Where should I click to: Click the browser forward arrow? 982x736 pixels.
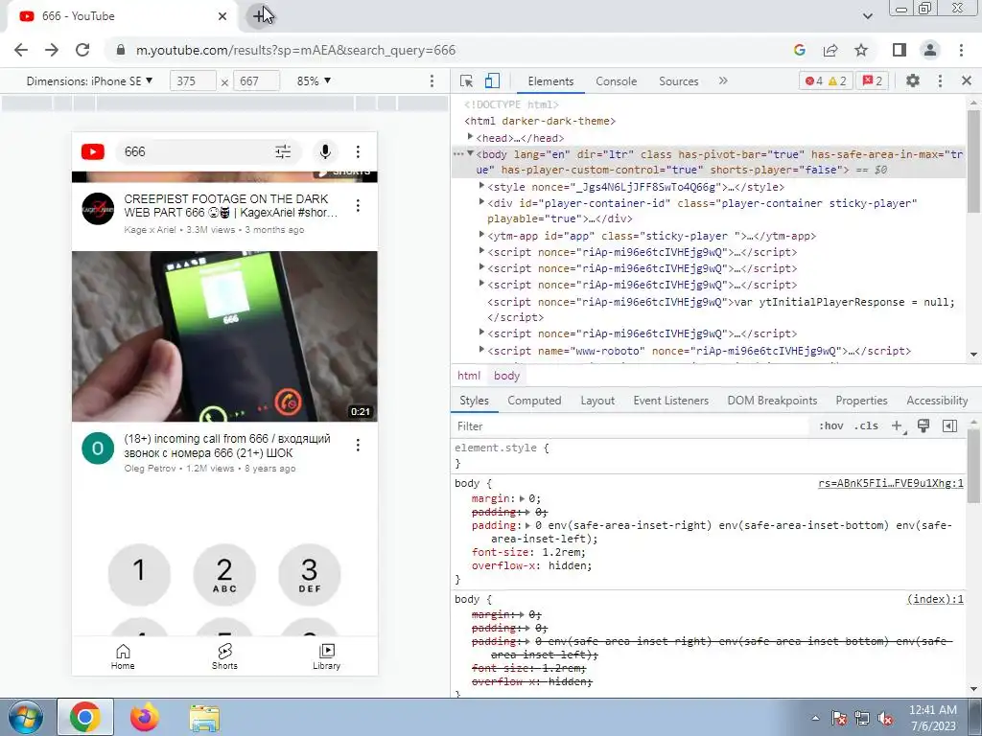(x=52, y=50)
